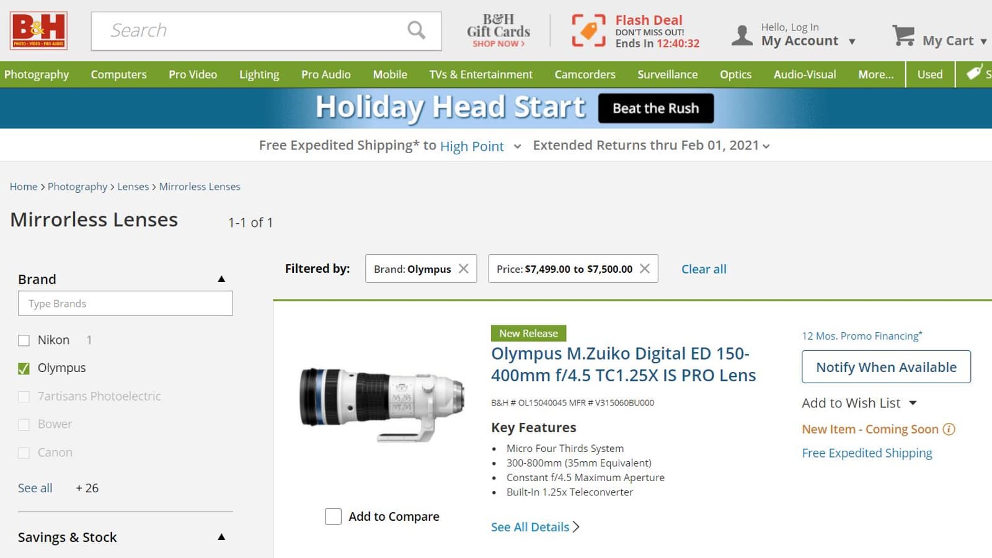Collapse the Savings & Stock section
This screenshot has width=992, height=558.
pos(221,537)
